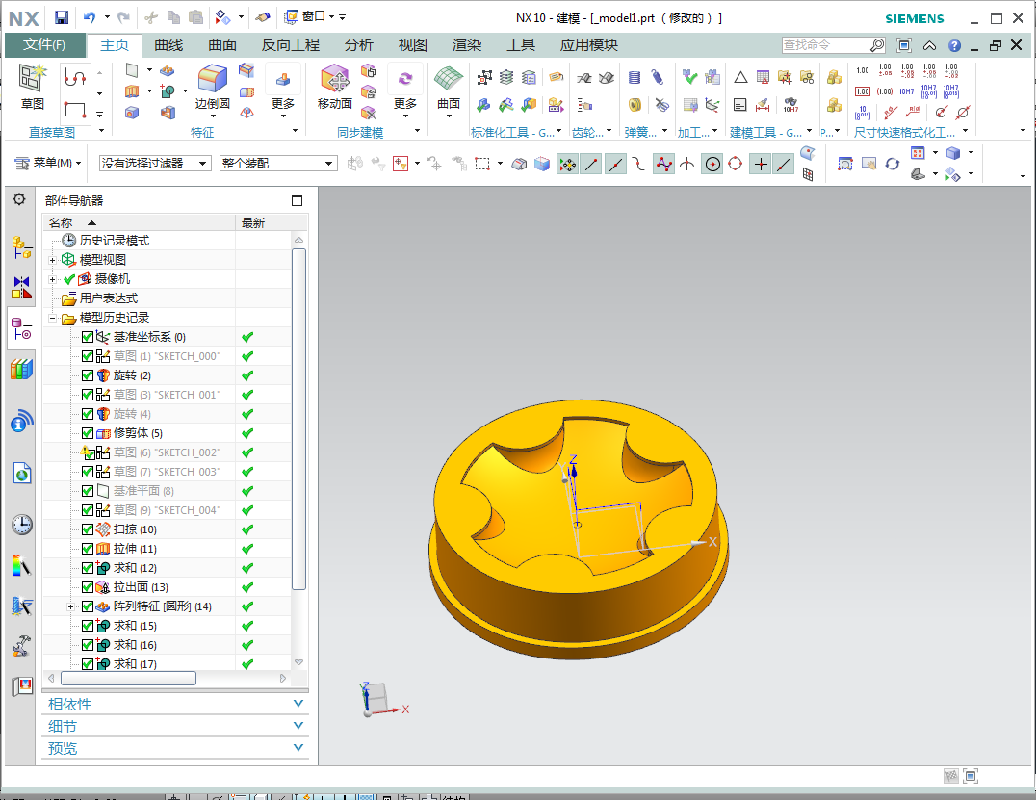Uncheck the 旋转 (2) feature checkbox
1036x800 pixels.
tap(88, 375)
